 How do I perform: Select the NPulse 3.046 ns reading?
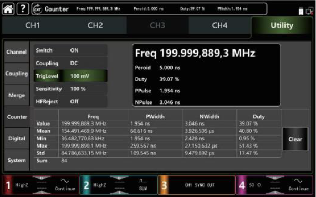click(x=158, y=102)
